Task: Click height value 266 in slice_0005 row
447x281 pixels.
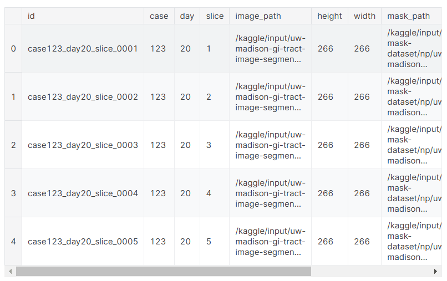Action: point(326,242)
